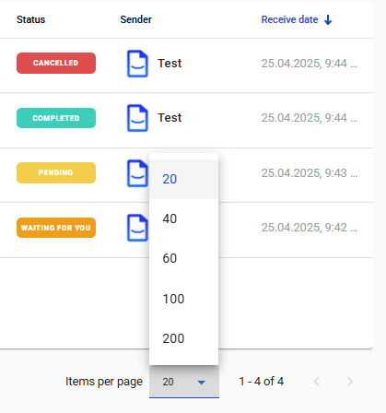Go to the next page with the right chevron
Image resolution: width=386 pixels, height=413 pixels.
click(x=349, y=382)
